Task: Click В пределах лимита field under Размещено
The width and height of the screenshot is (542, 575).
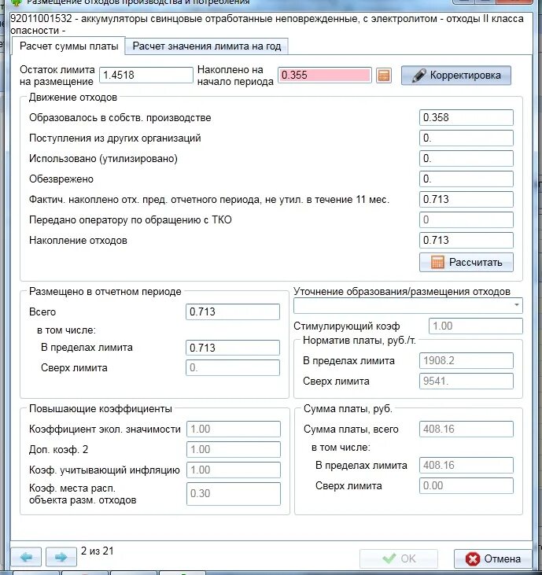Action: pos(233,348)
